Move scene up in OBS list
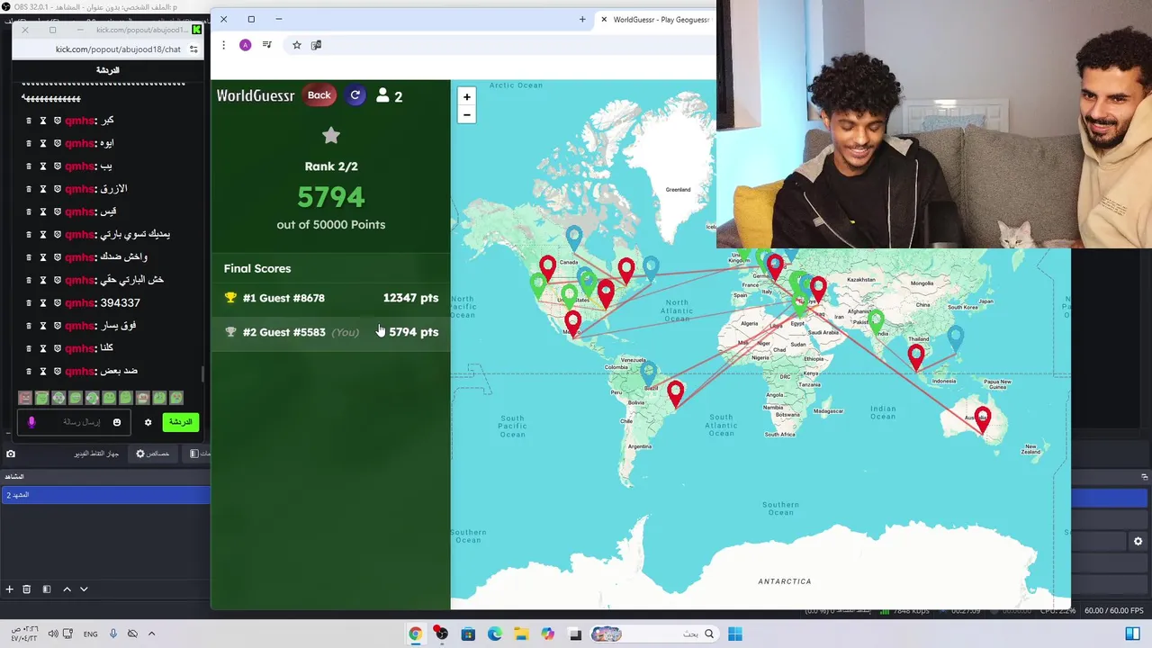 [67, 589]
